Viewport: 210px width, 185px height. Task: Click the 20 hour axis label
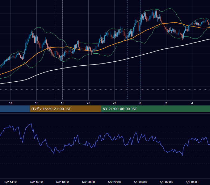[x=88, y=103]
